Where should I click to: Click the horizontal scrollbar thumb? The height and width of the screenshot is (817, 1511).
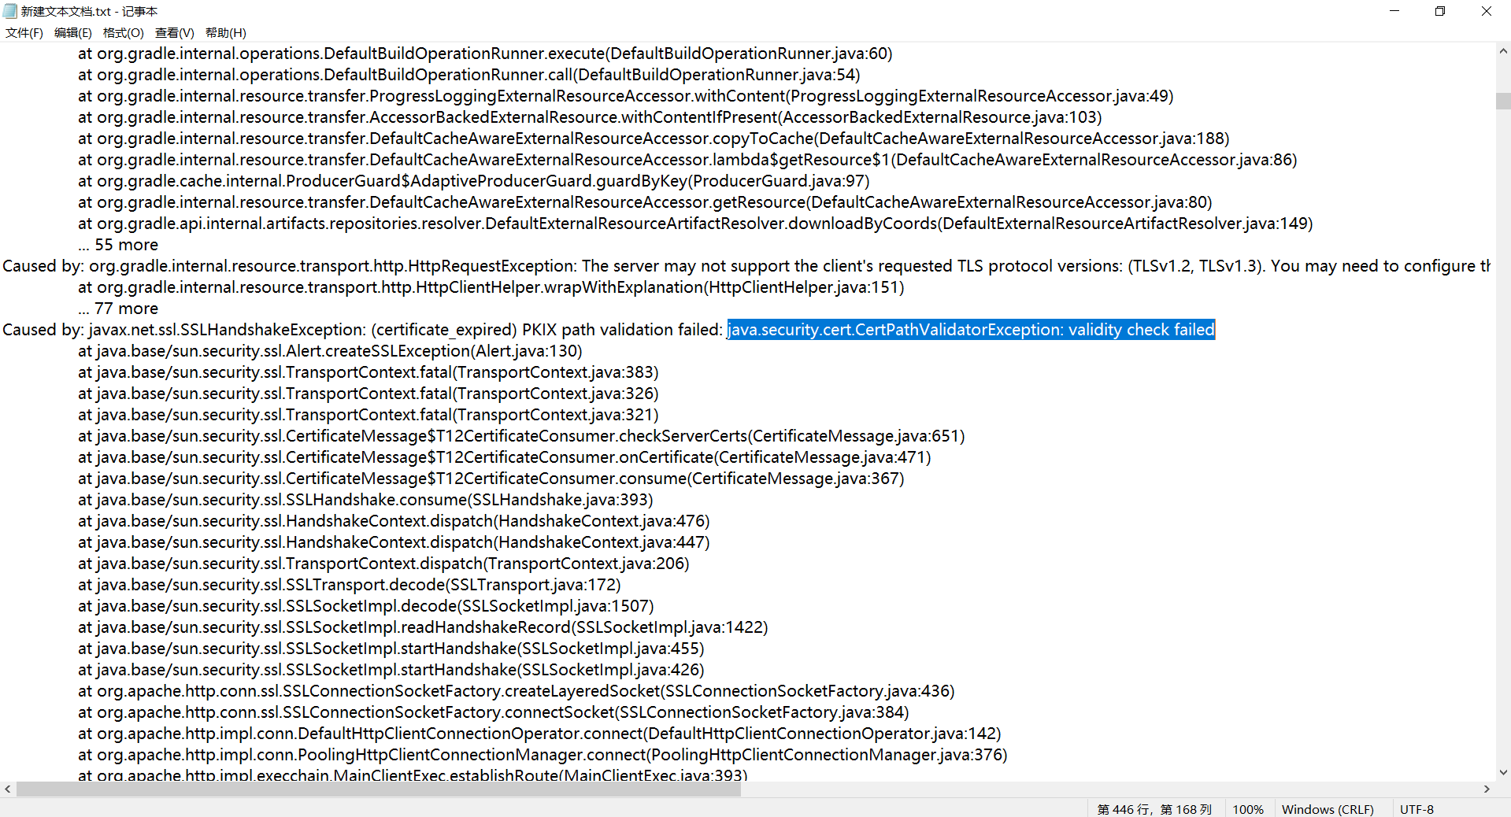click(x=379, y=789)
